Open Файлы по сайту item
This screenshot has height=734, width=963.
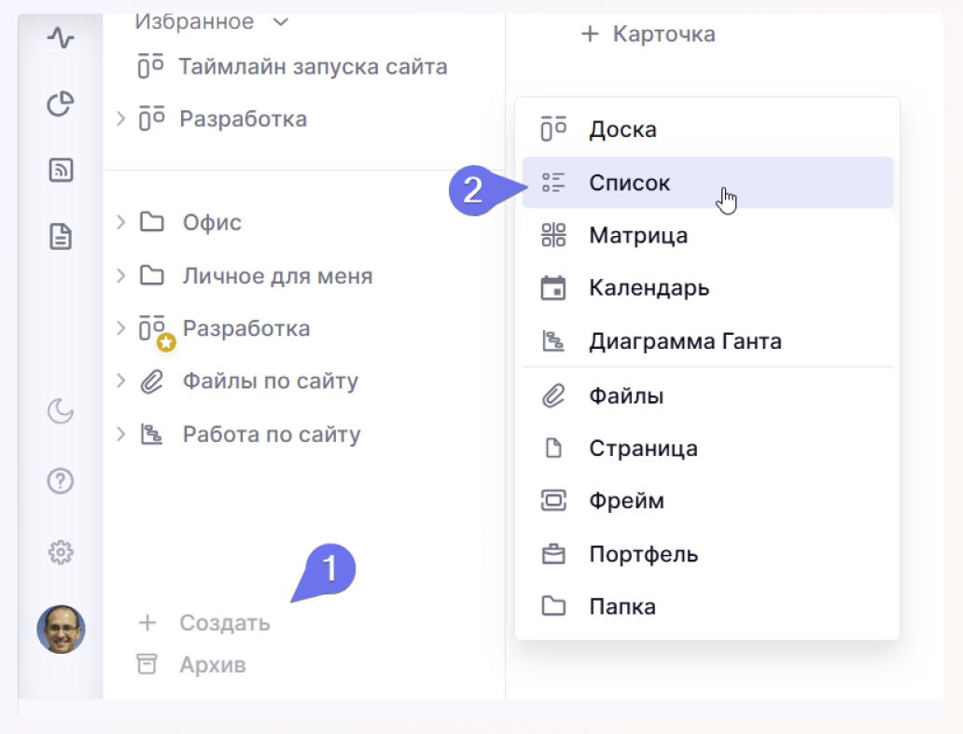click(x=270, y=381)
